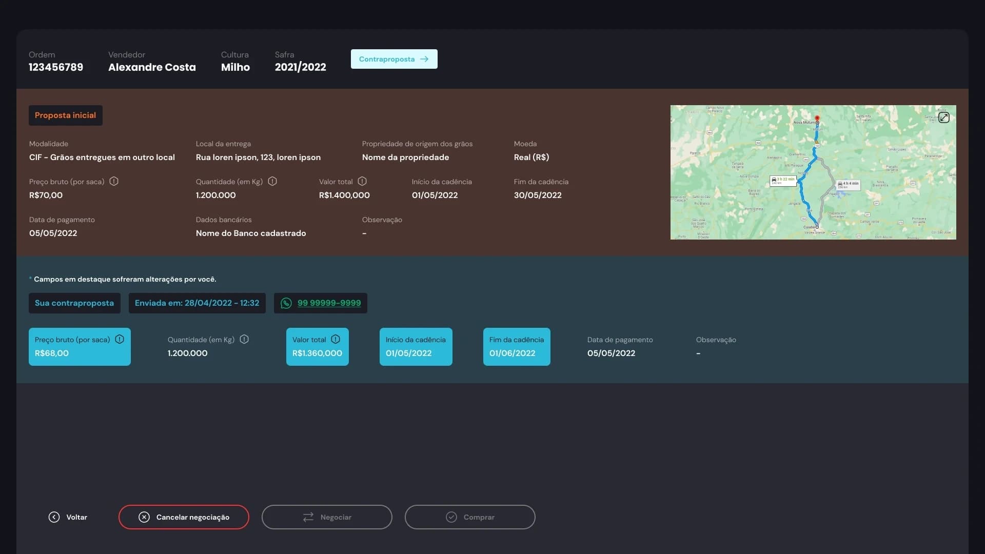
Task: Click order number 123456789
Action: click(x=56, y=67)
